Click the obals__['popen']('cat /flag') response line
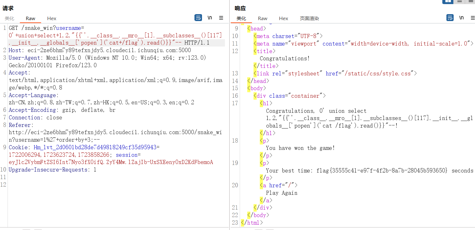This screenshot has height=230, width=475. [x=332, y=126]
